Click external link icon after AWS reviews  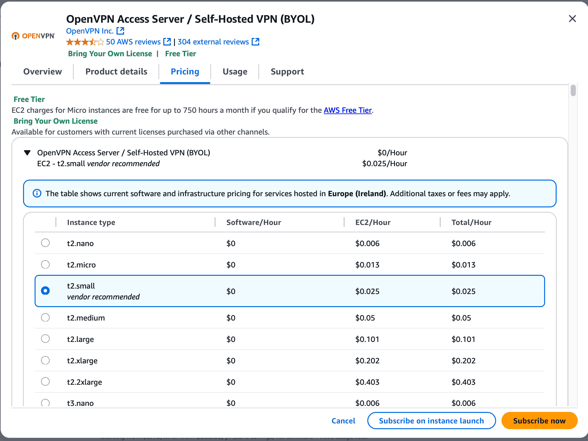point(167,42)
